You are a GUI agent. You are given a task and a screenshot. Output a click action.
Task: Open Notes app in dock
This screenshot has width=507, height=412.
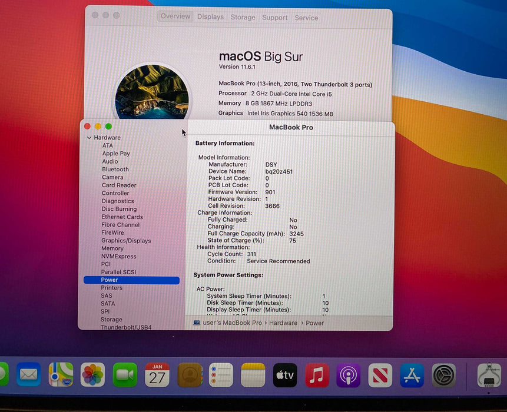[x=253, y=375]
